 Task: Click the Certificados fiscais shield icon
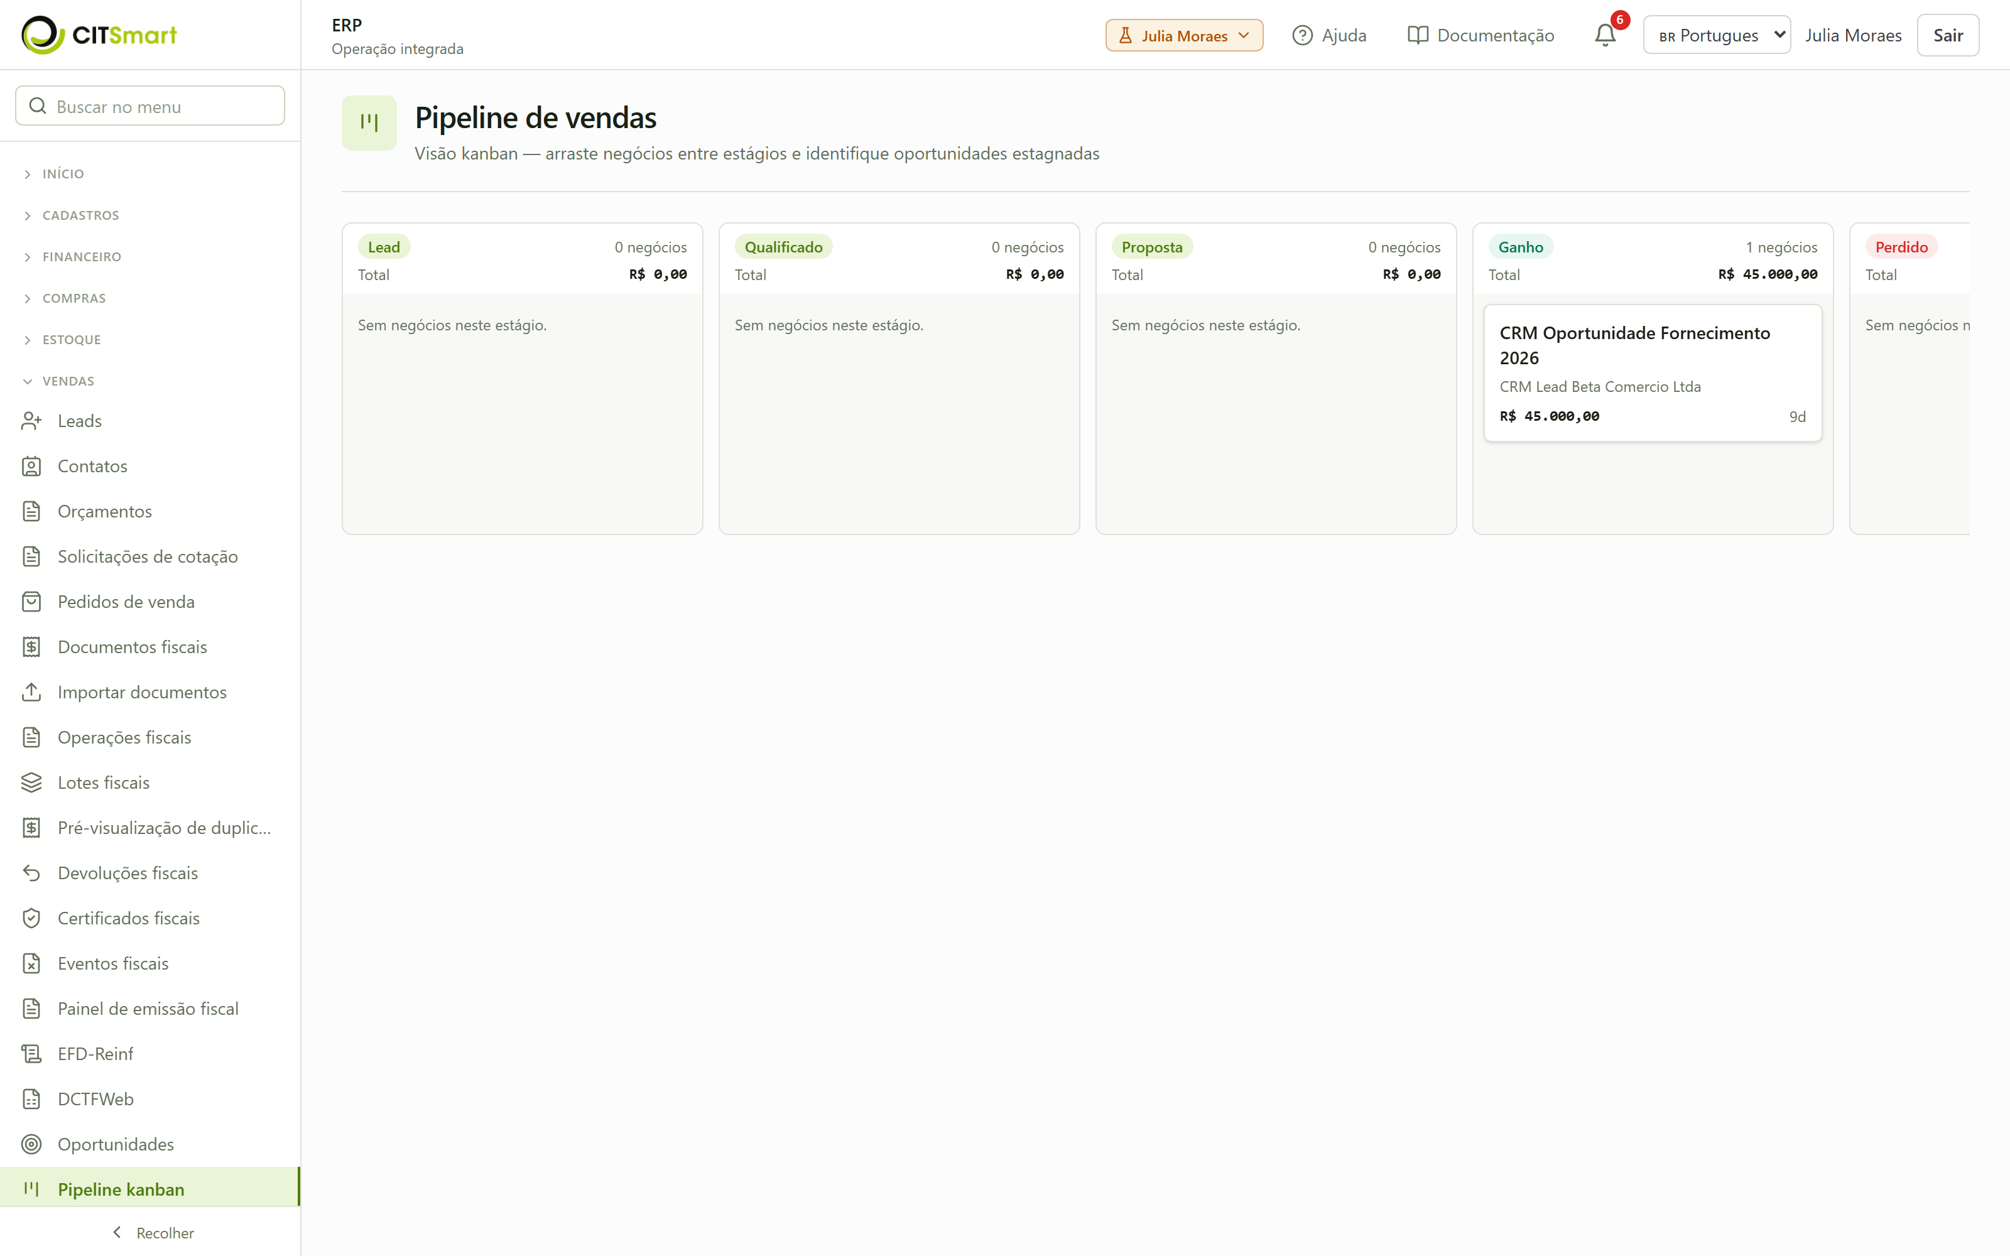click(31, 918)
